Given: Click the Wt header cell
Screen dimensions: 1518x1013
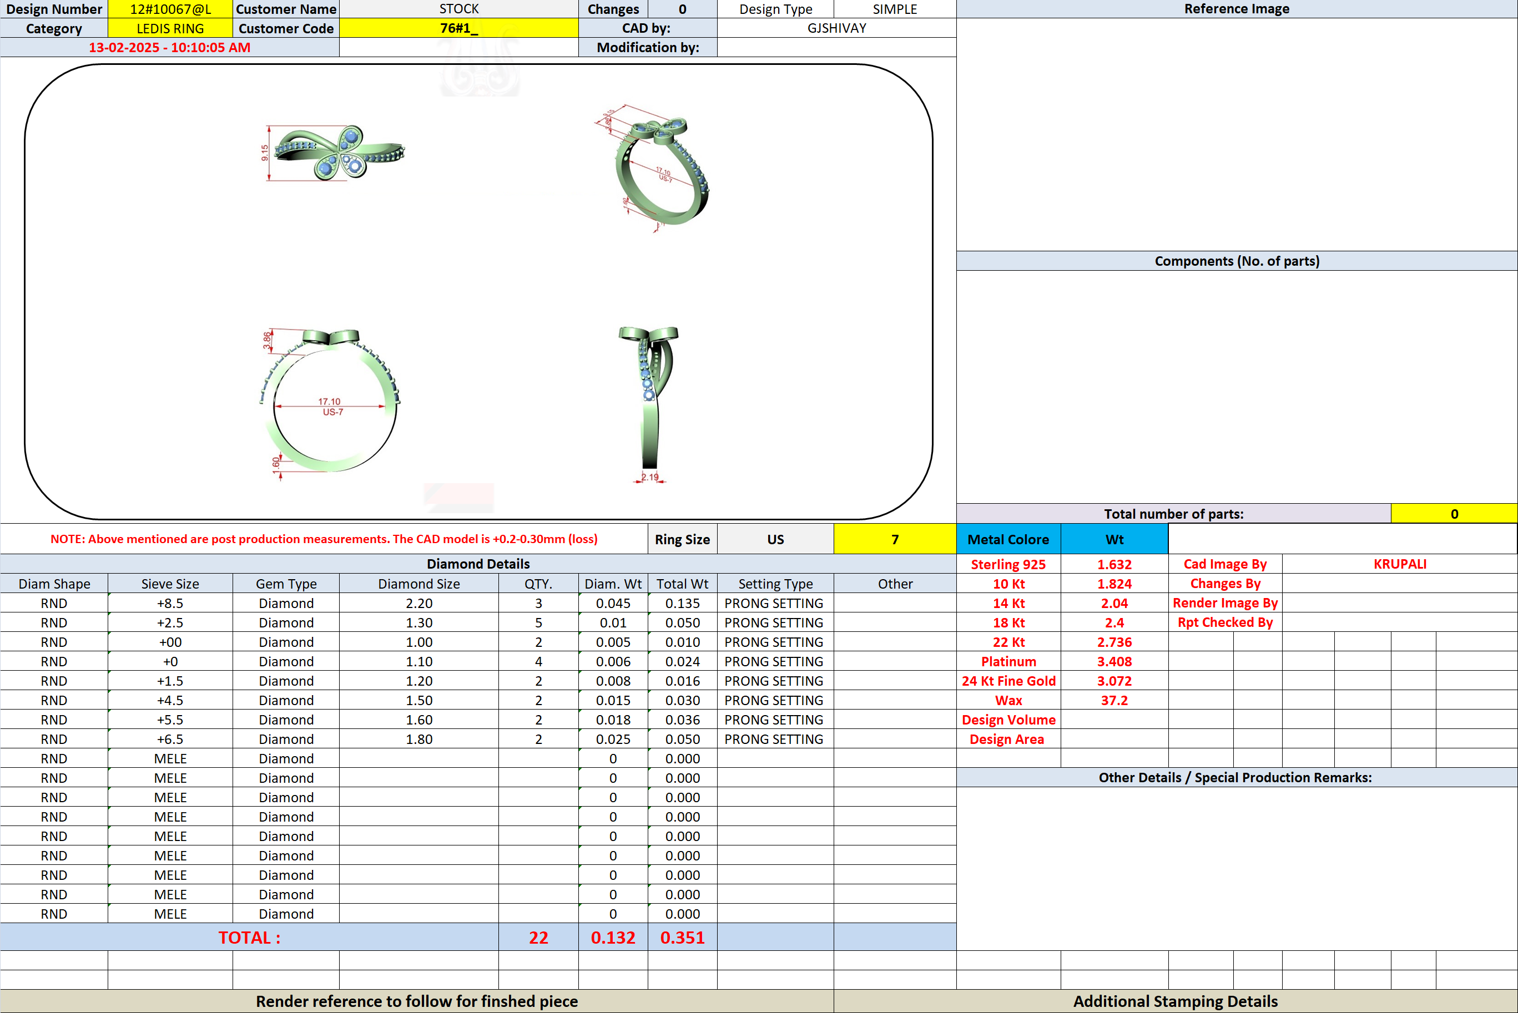Looking at the screenshot, I should pos(1114,539).
